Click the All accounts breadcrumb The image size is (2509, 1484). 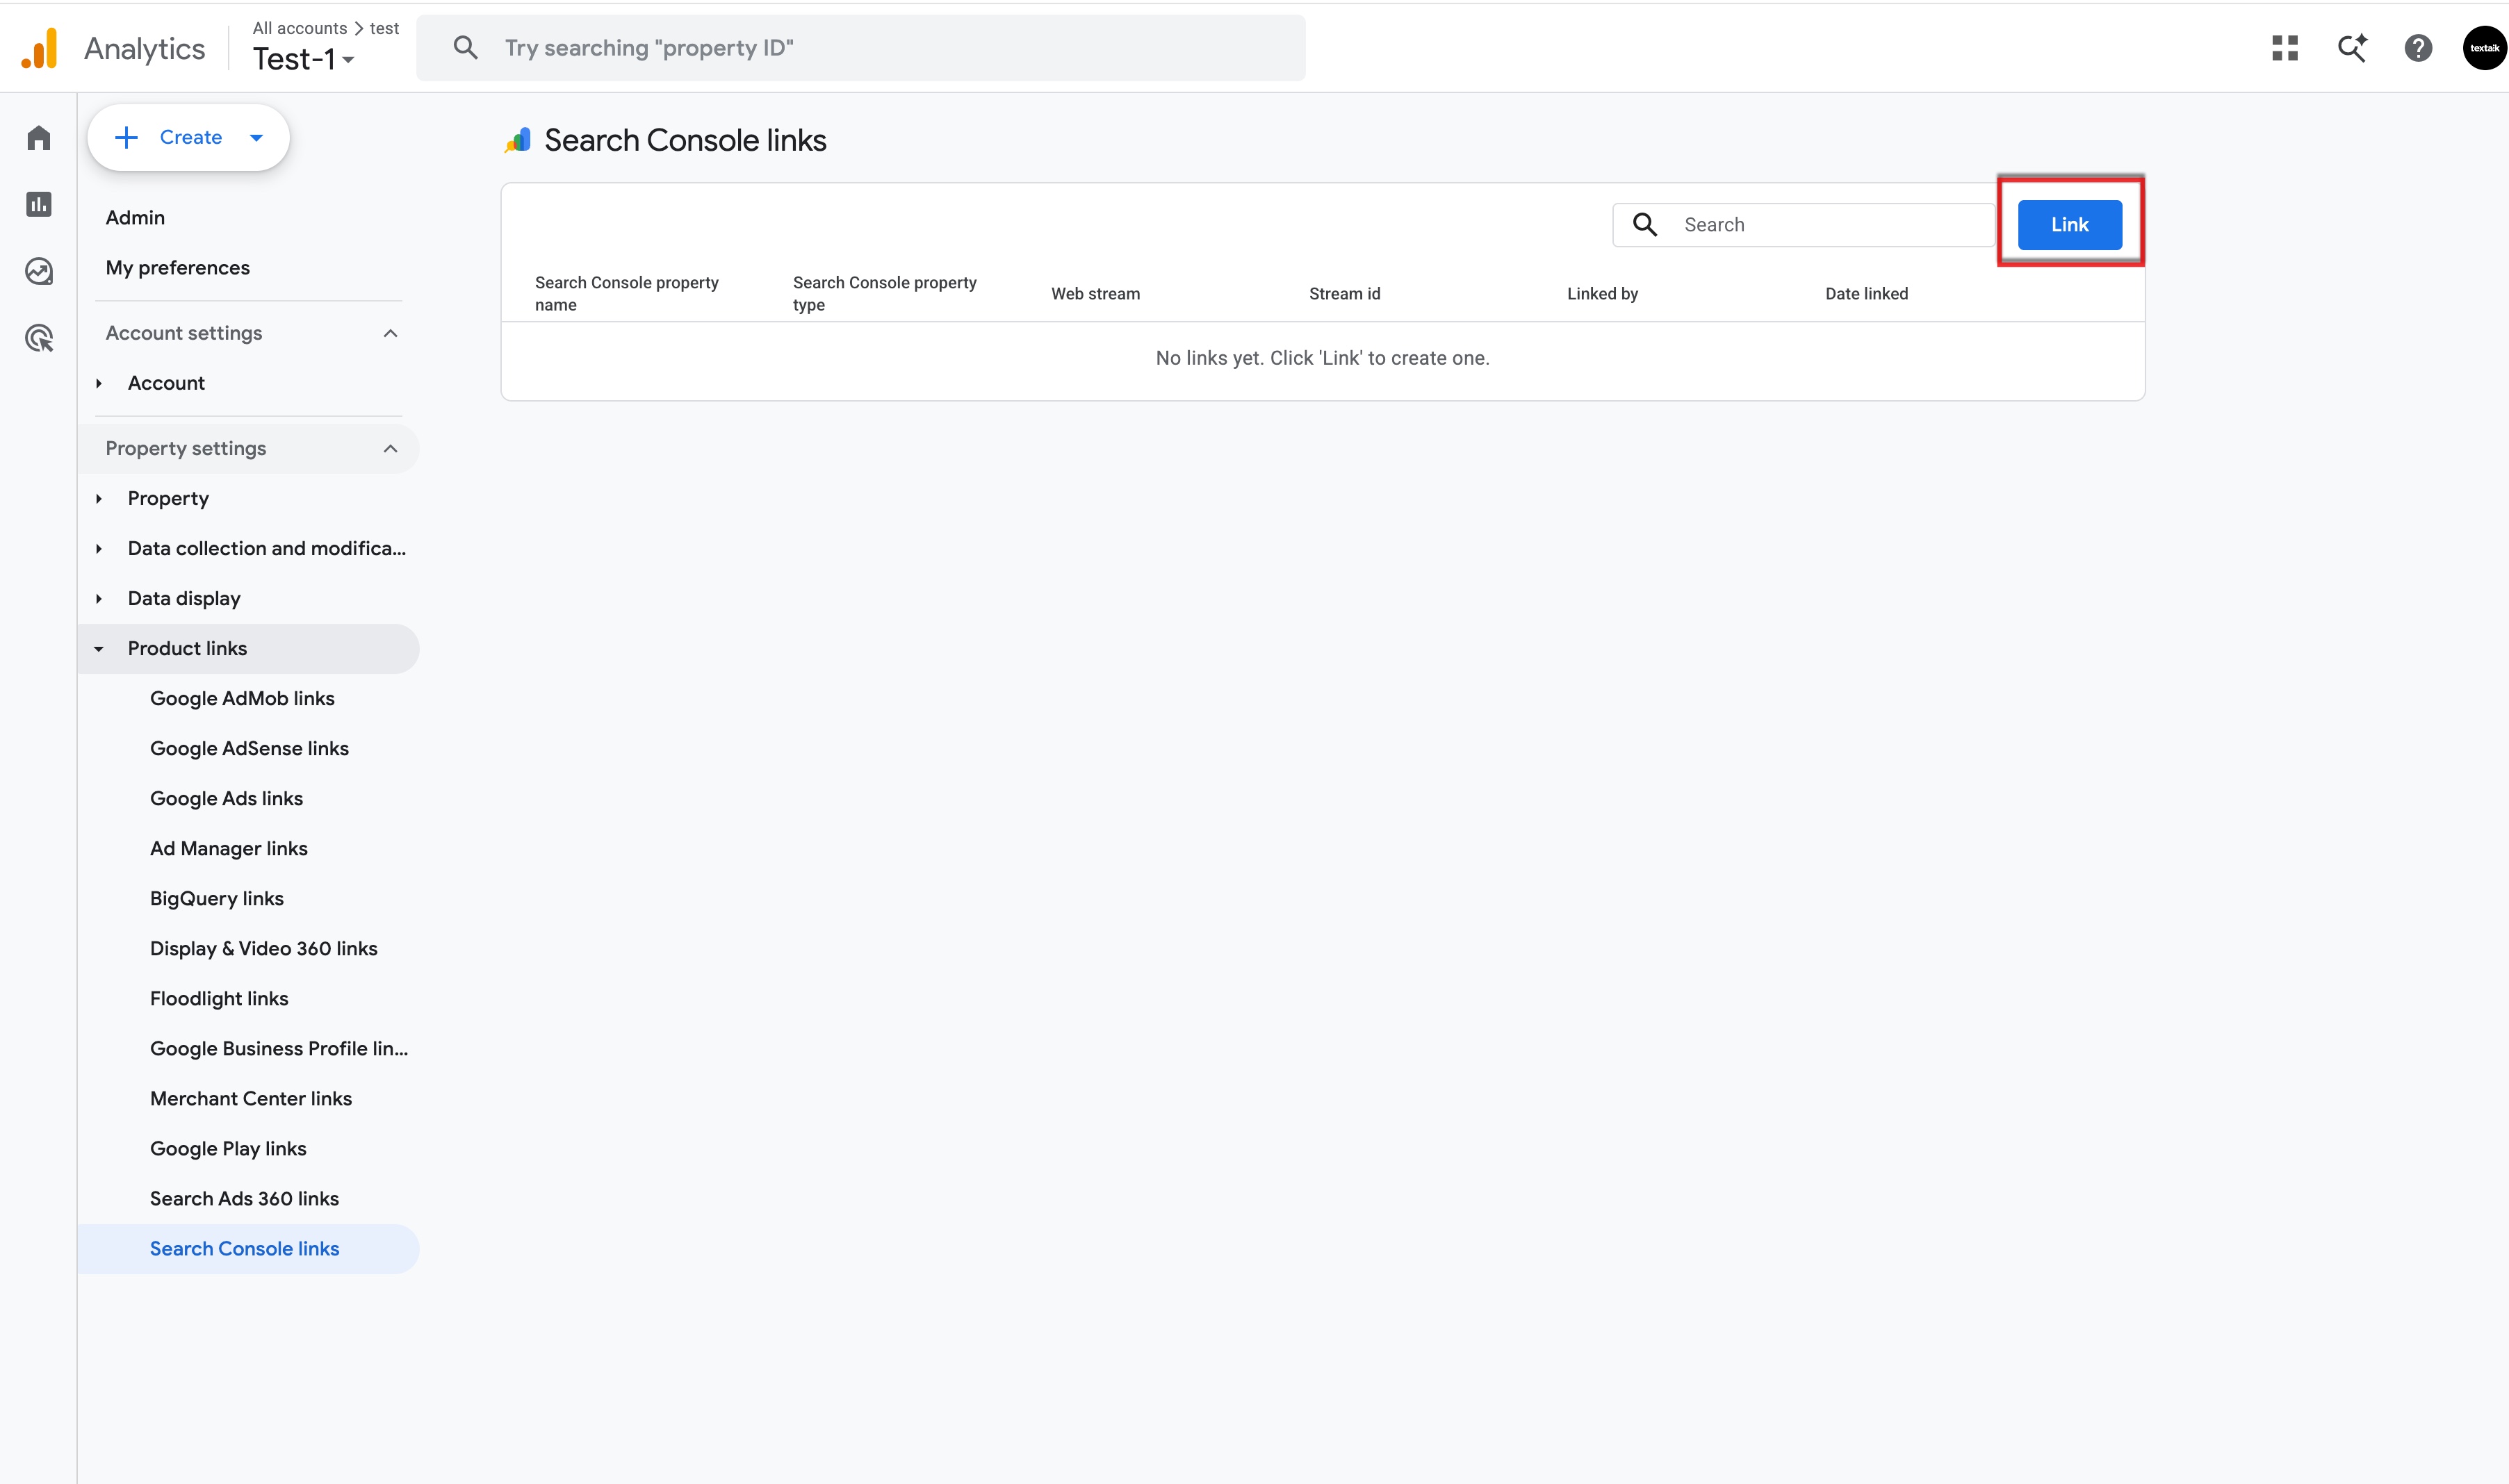(299, 28)
